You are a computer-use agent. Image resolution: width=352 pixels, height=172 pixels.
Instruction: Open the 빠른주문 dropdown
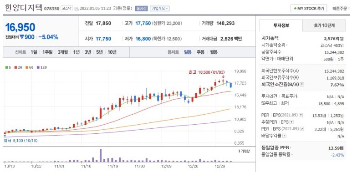coord(341,9)
